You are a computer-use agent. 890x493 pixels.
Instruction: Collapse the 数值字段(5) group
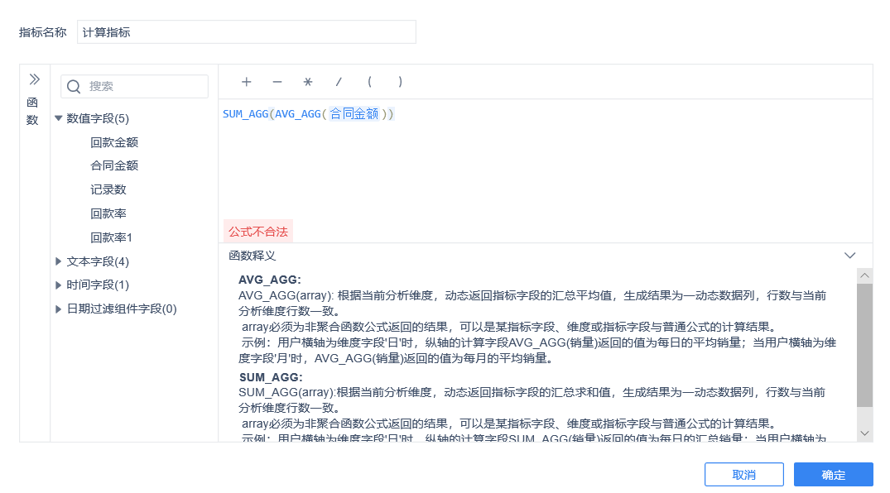pos(59,118)
